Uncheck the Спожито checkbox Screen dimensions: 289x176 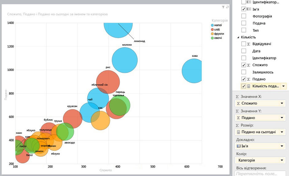point(244,65)
